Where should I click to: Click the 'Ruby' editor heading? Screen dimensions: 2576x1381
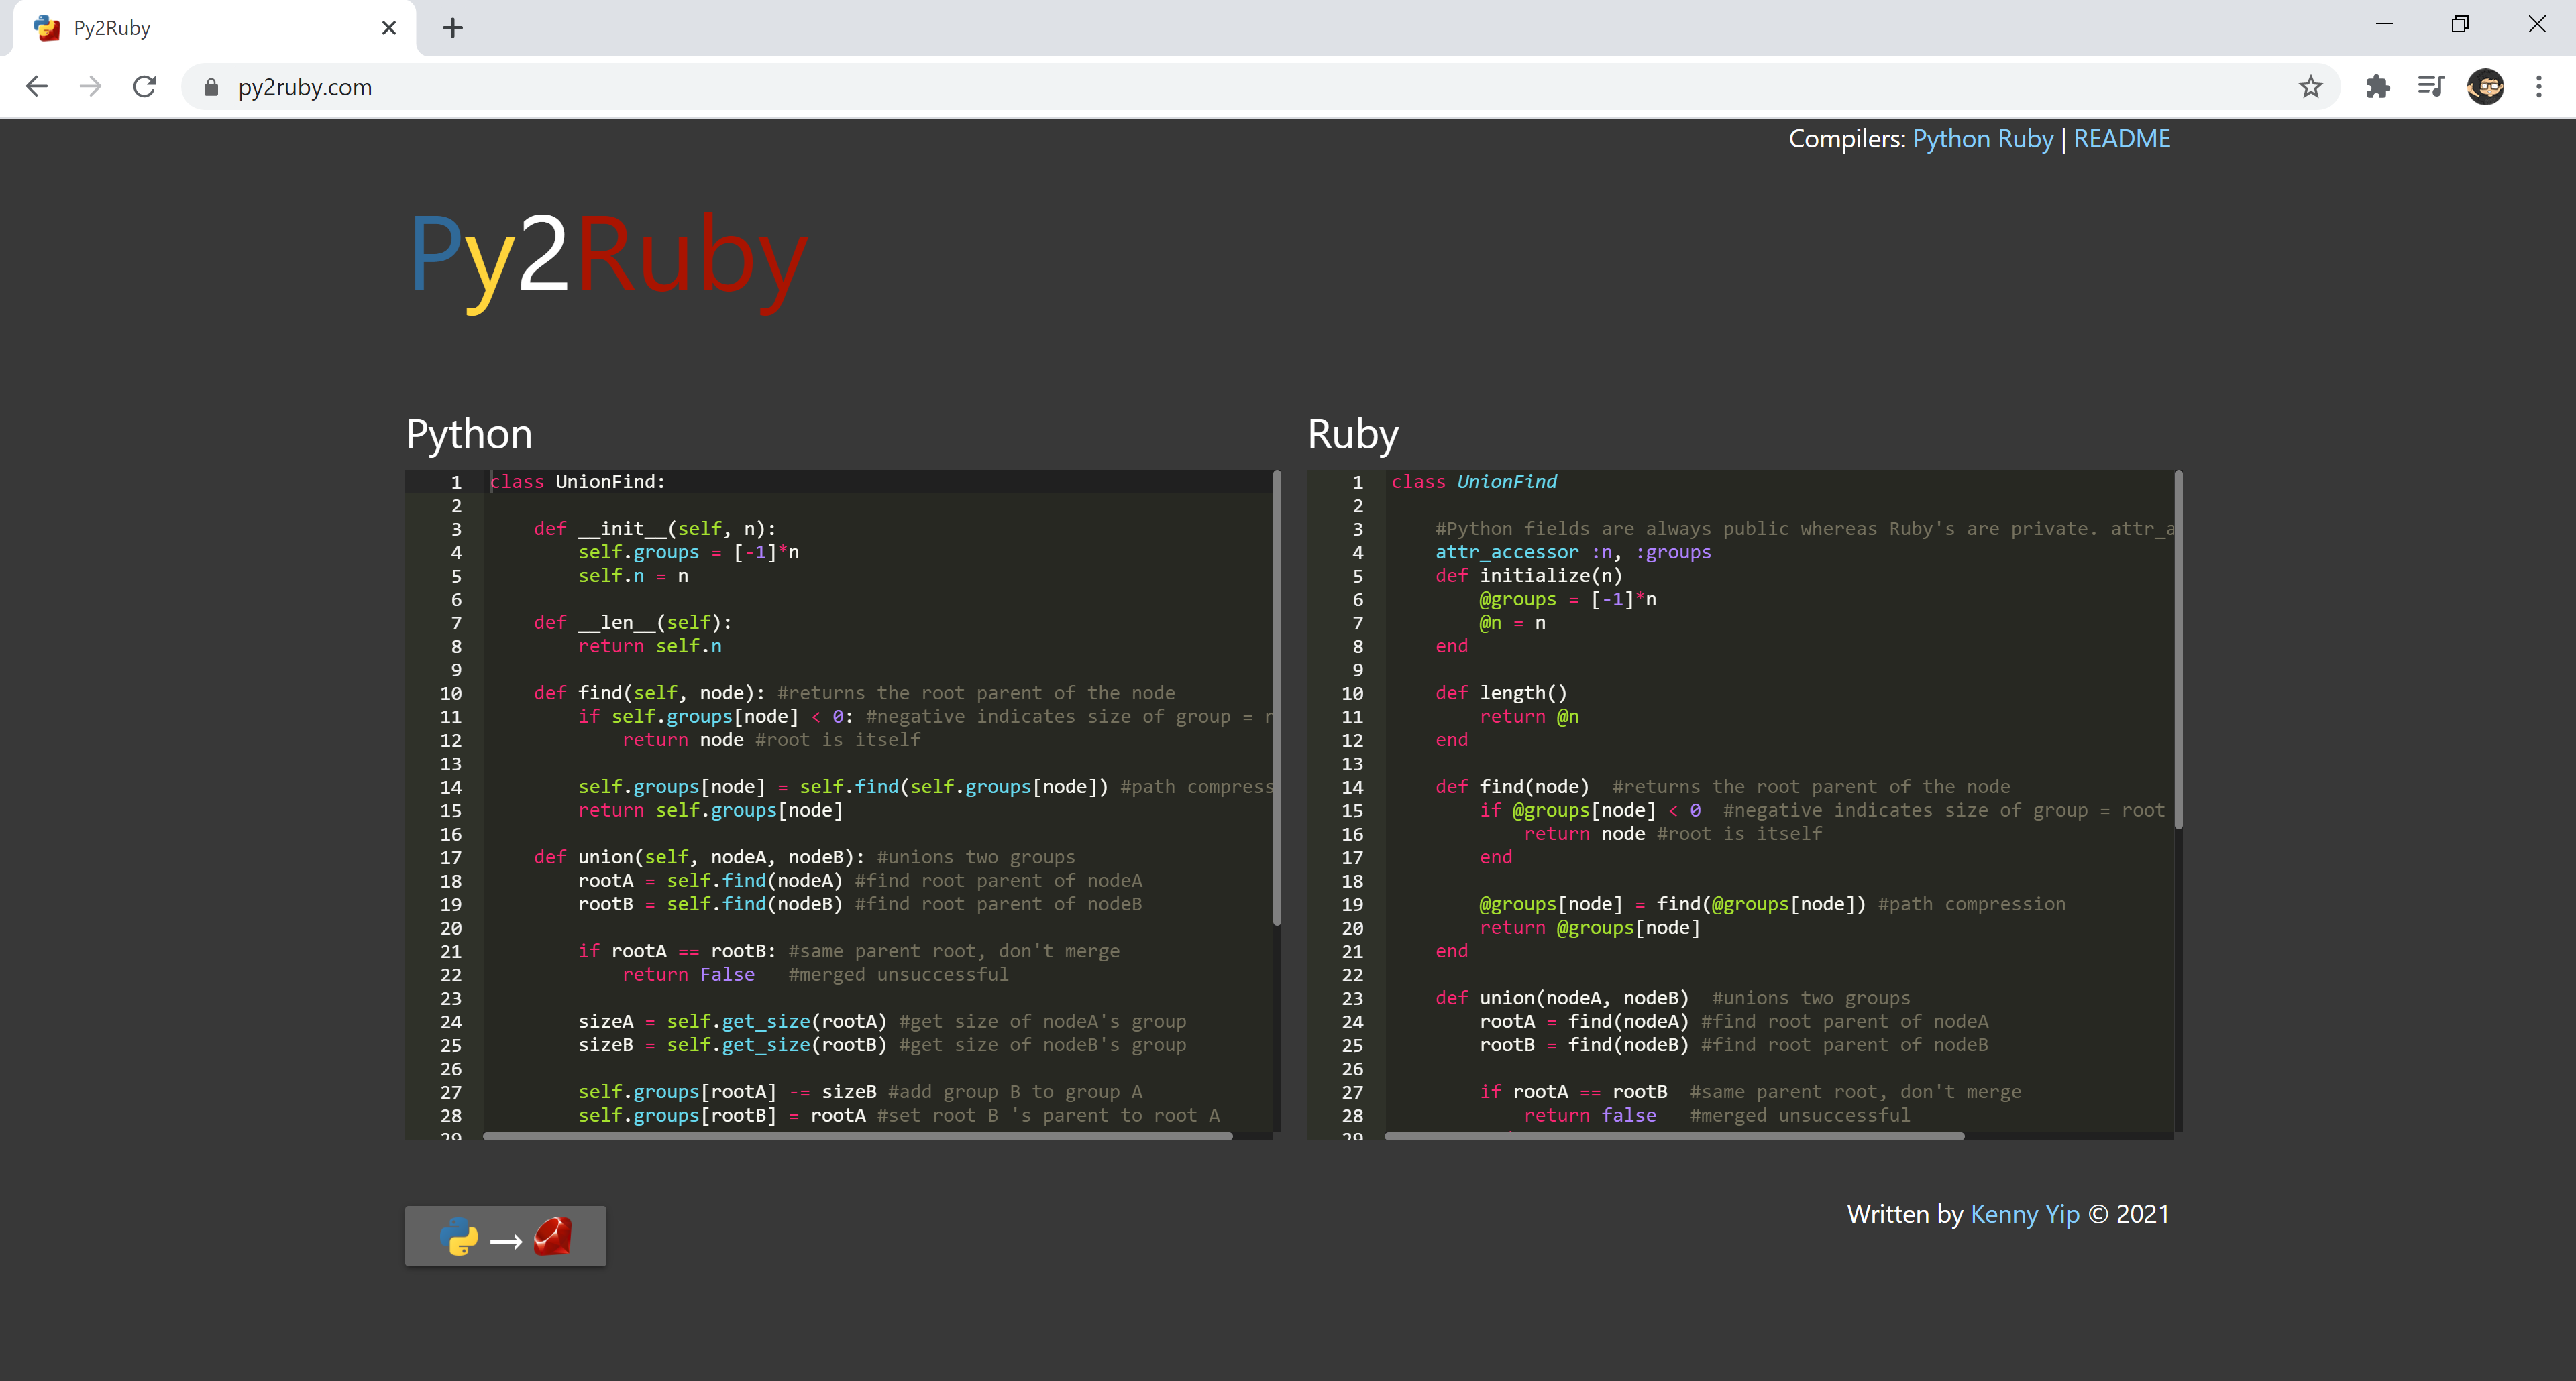1353,434
